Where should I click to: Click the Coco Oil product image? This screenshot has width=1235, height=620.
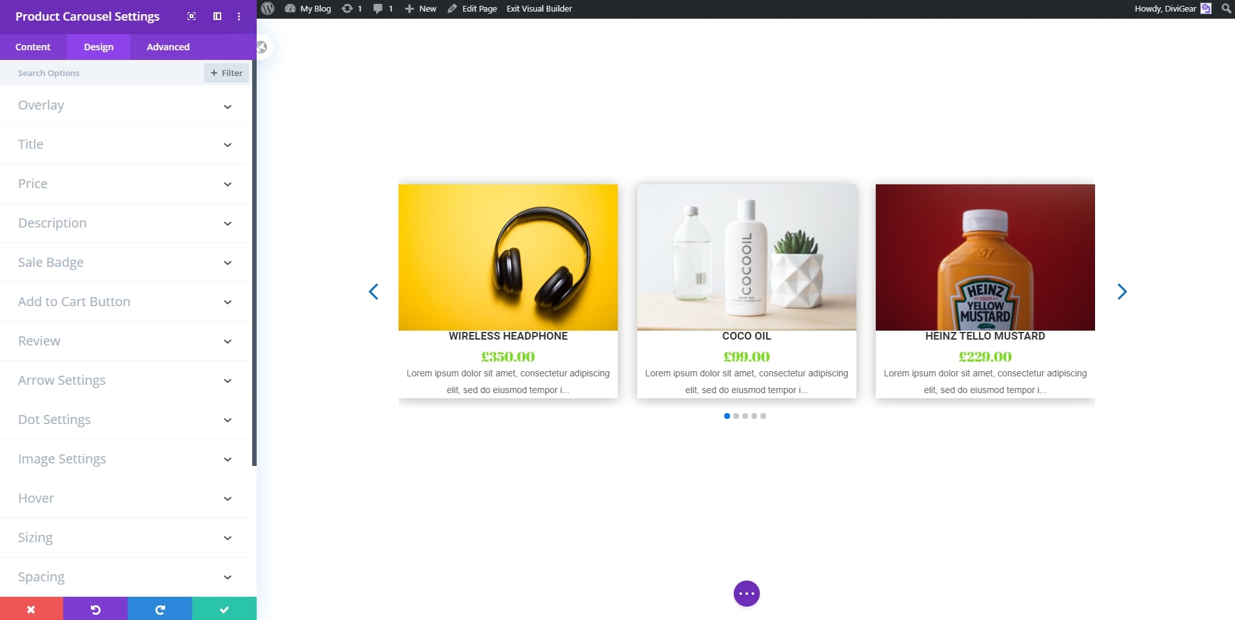(x=747, y=257)
